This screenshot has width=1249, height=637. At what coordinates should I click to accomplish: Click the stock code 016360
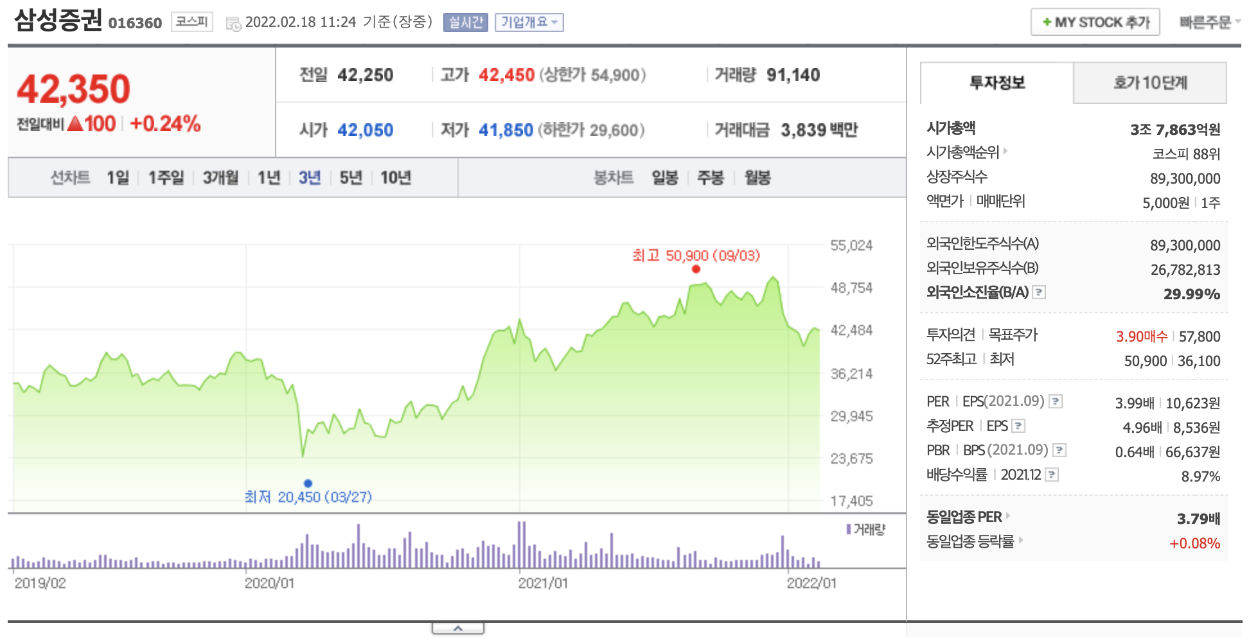135,23
